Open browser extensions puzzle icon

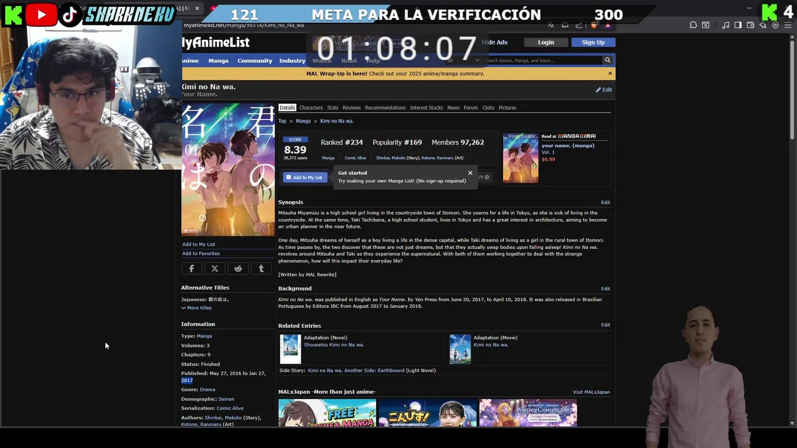pyautogui.click(x=693, y=25)
